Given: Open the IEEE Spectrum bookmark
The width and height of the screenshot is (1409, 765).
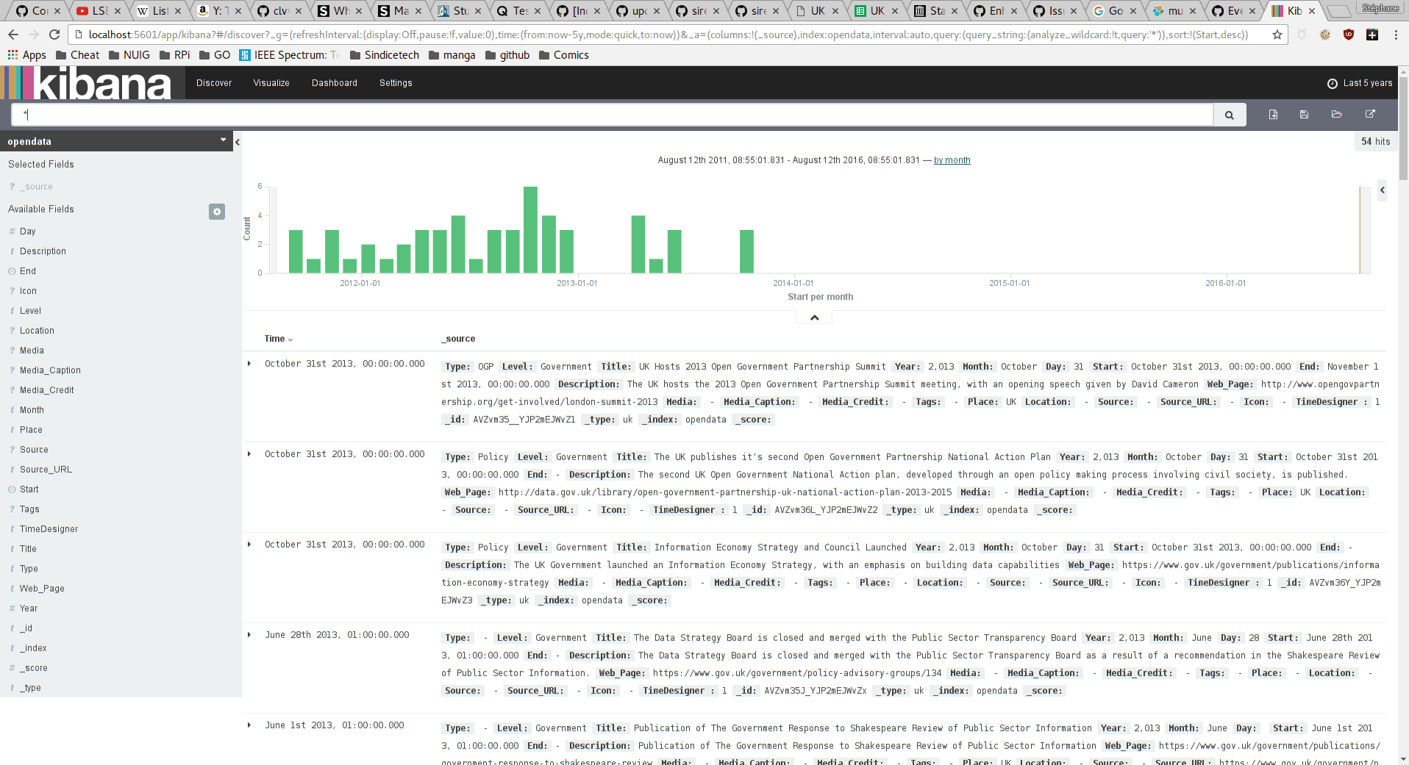Looking at the screenshot, I should tap(290, 55).
